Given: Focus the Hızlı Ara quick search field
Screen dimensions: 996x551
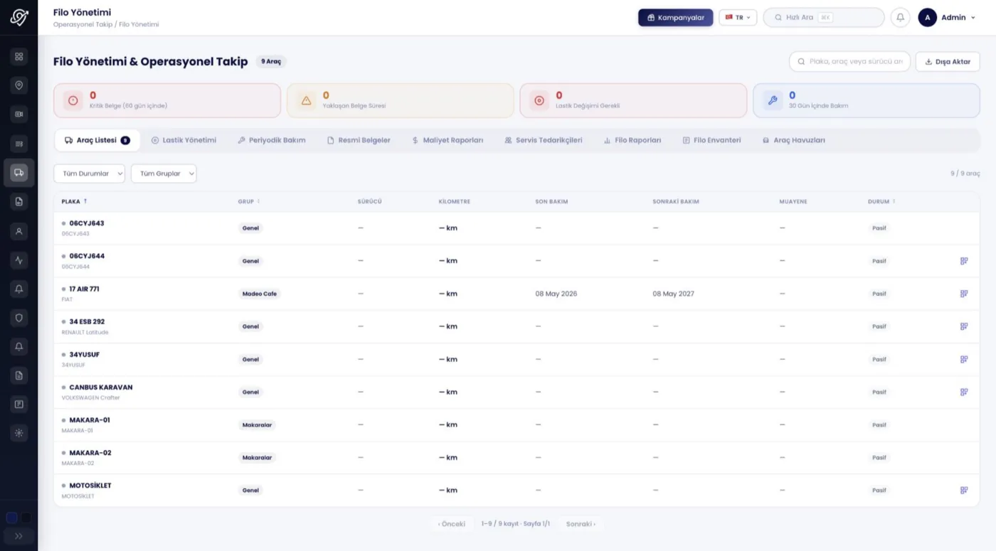Looking at the screenshot, I should coord(824,18).
